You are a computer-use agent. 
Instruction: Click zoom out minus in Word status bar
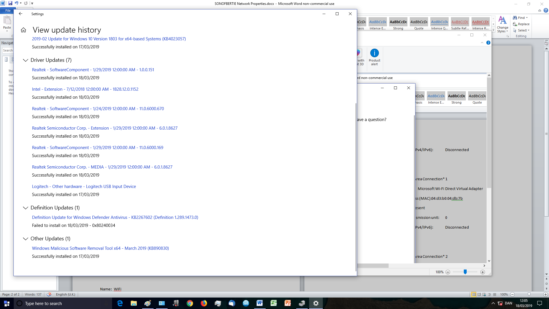pyautogui.click(x=512, y=294)
